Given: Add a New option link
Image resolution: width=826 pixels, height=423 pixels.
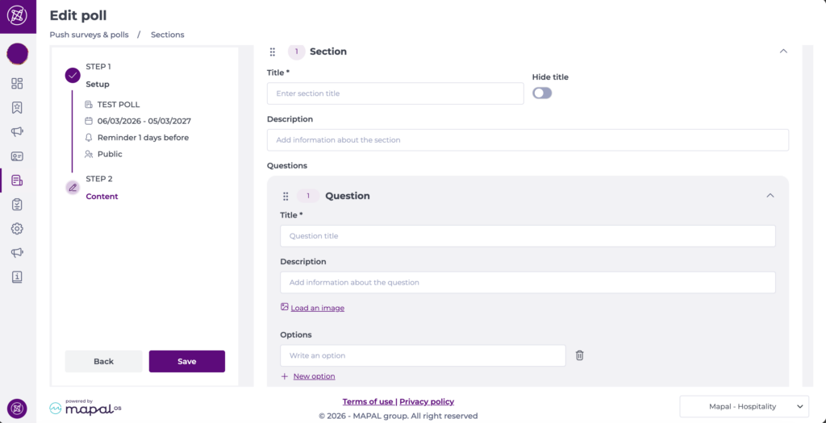Looking at the screenshot, I should coord(313,376).
